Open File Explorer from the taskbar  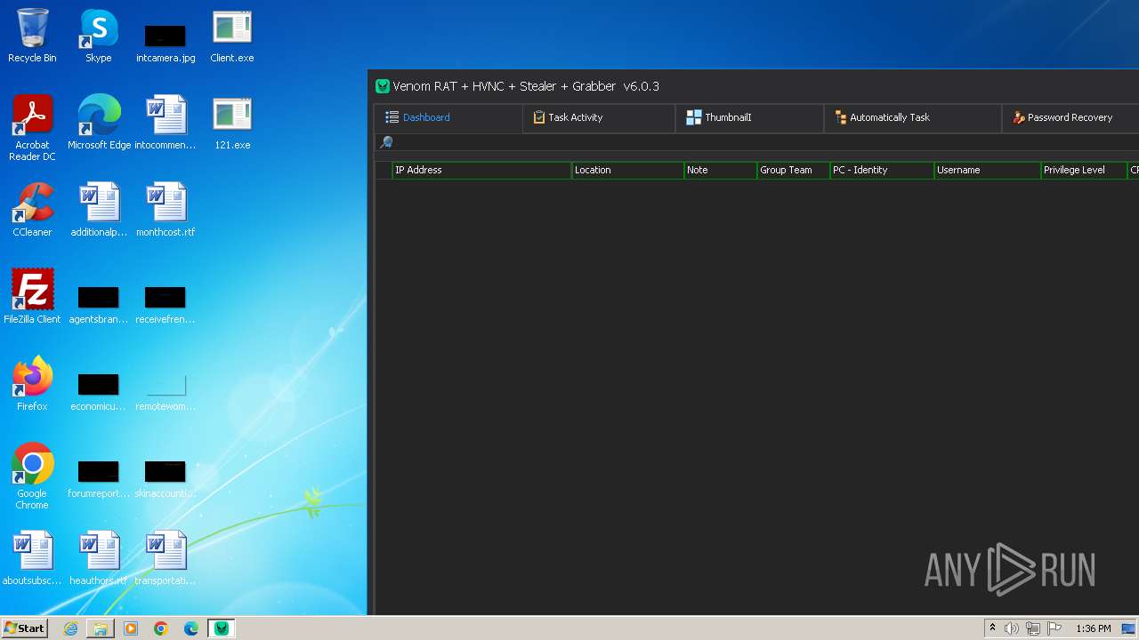pos(101,628)
